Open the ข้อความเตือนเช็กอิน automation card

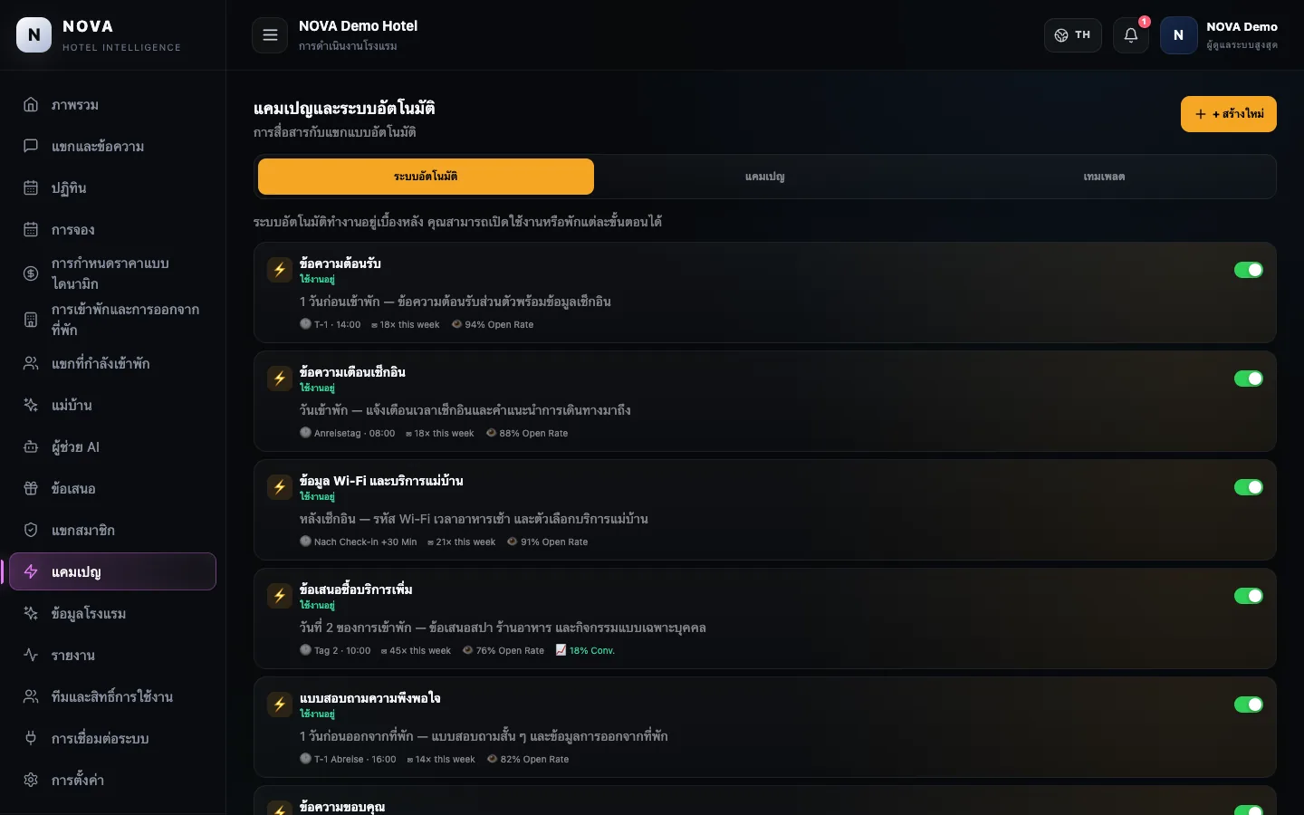[765, 401]
